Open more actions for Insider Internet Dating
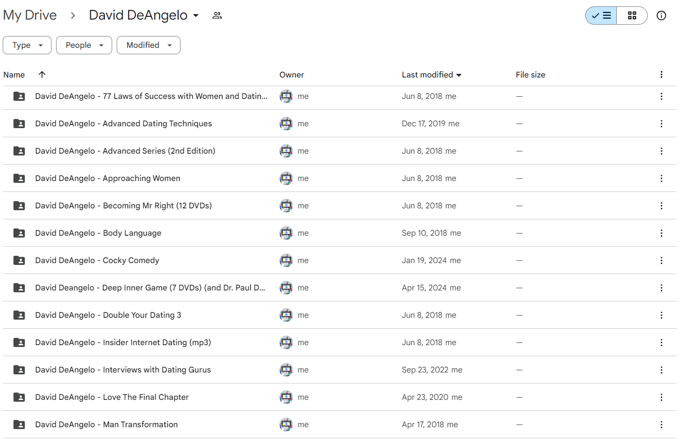The width and height of the screenshot is (681, 440). point(661,342)
